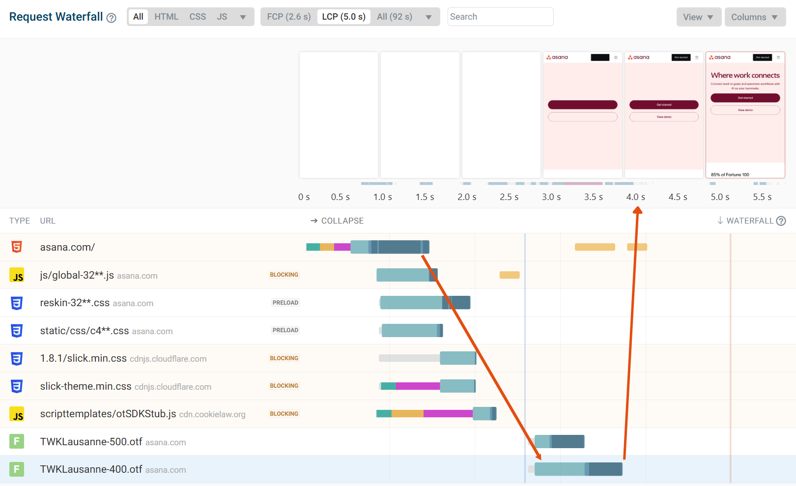Click the font icon for TWKLausanne-500.otf
The width and height of the screenshot is (796, 486).
pos(17,441)
